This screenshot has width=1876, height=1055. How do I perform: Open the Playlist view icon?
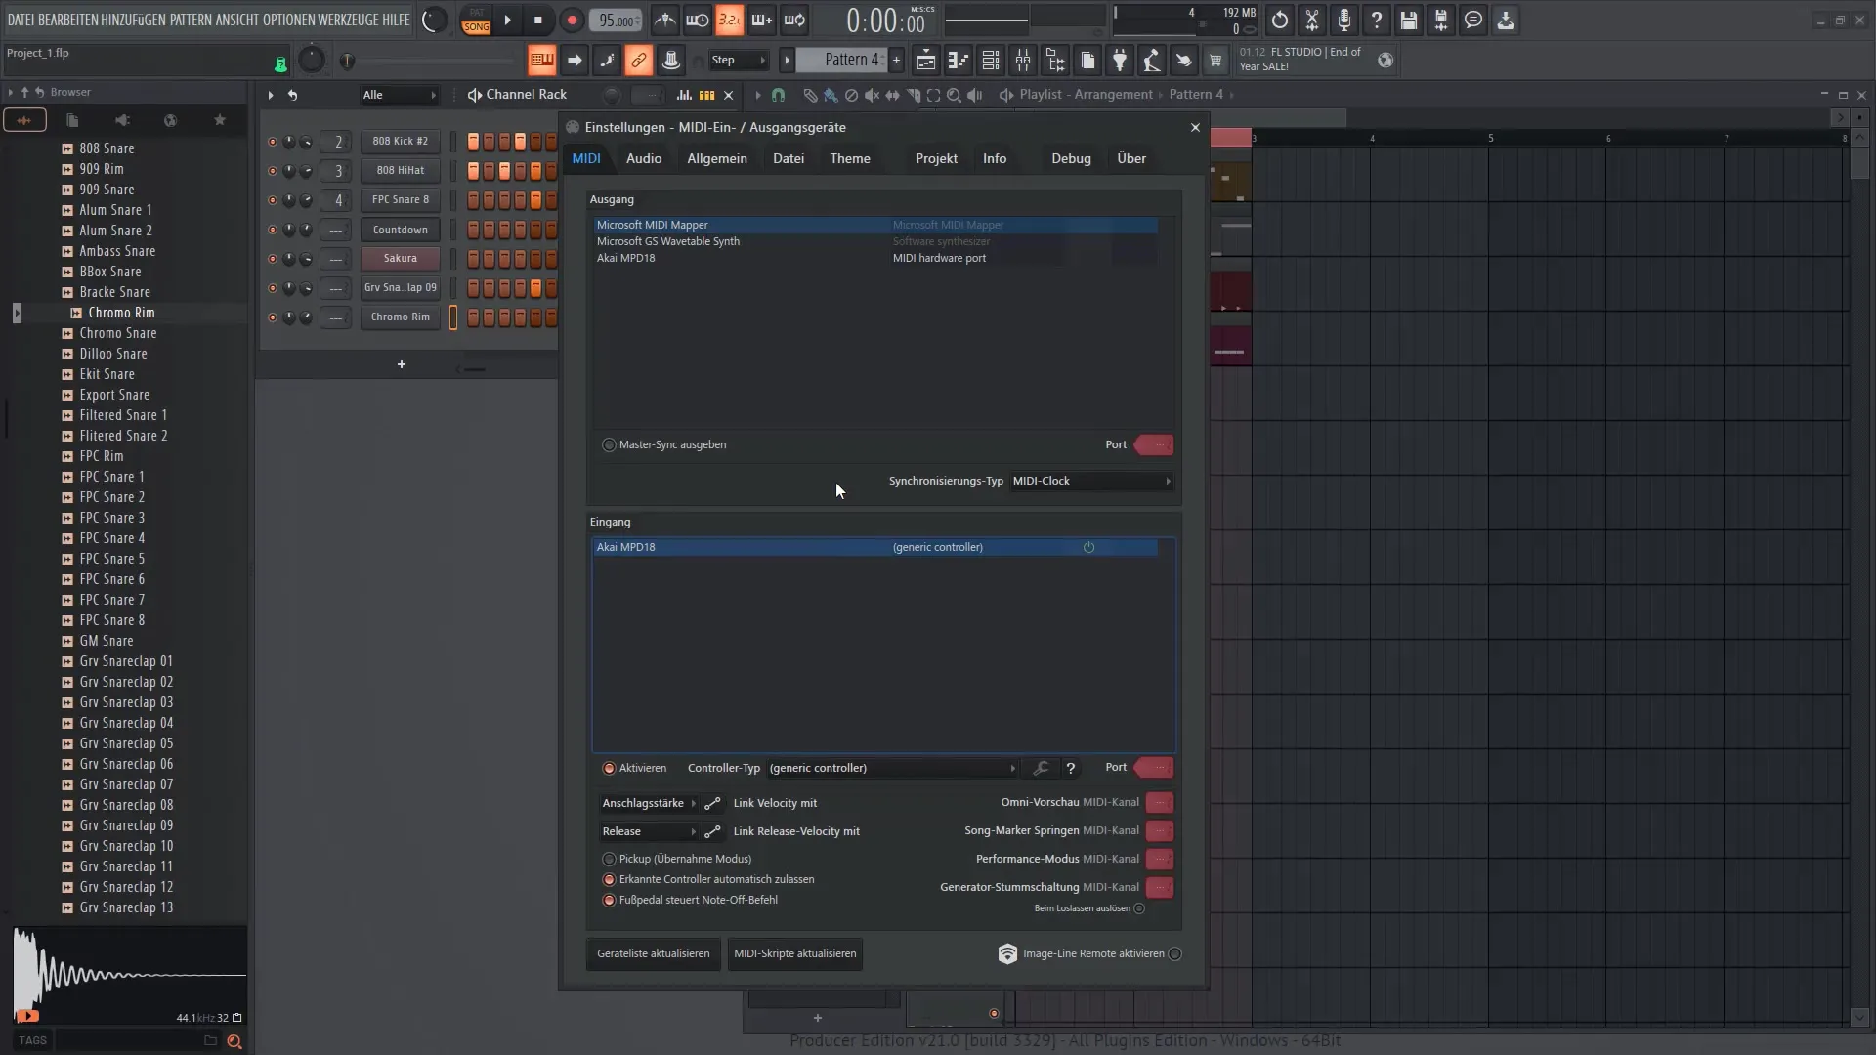click(x=925, y=61)
